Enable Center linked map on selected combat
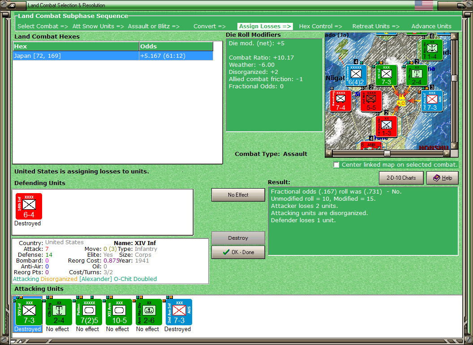Screen dimensions: 473x345 [336, 165]
